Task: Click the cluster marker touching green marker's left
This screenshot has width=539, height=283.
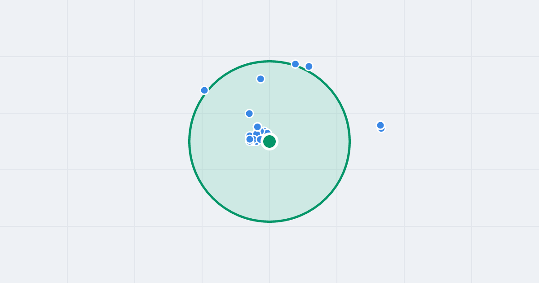Action: (259, 139)
